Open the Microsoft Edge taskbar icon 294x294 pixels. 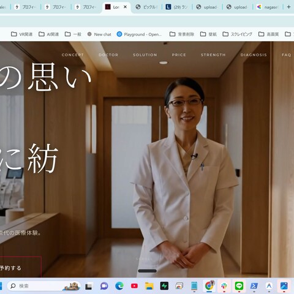point(119,286)
